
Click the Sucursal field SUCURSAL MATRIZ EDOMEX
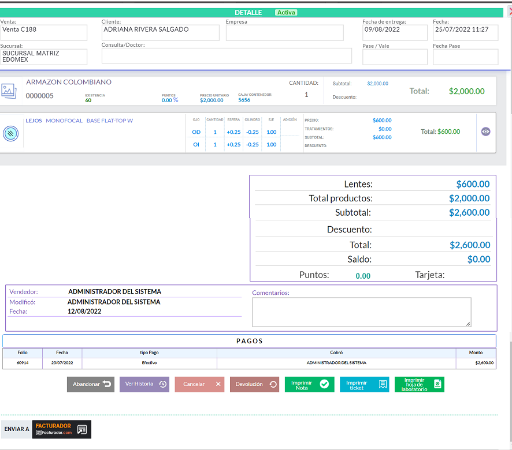pos(43,57)
